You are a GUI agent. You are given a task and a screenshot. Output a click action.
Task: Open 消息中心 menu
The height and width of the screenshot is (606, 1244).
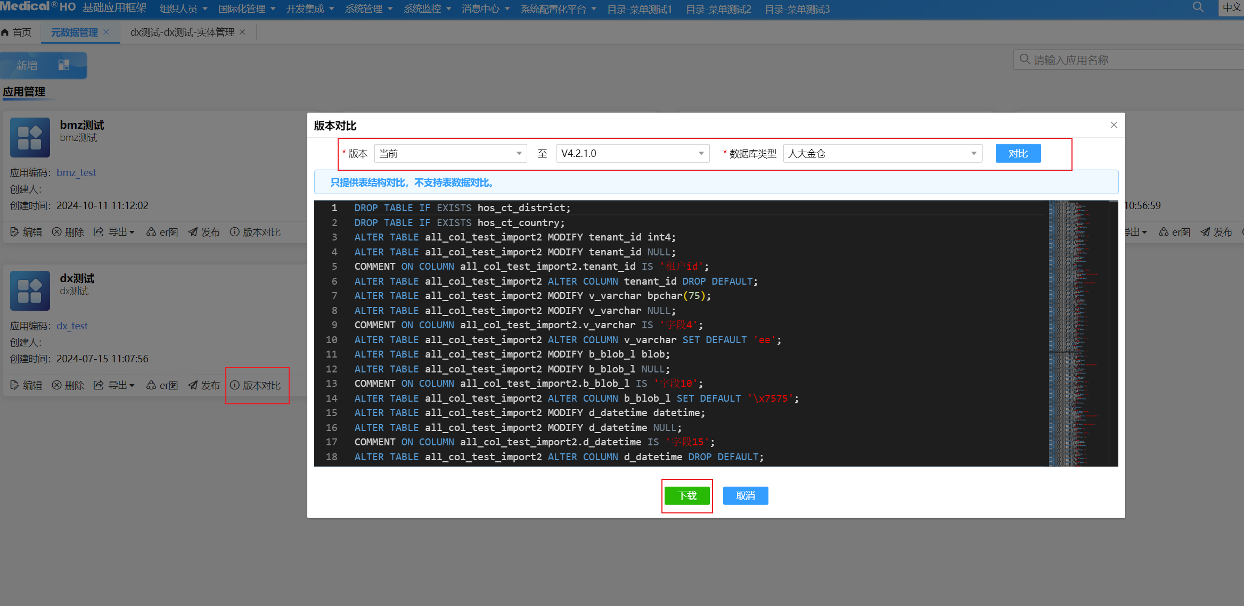point(486,9)
